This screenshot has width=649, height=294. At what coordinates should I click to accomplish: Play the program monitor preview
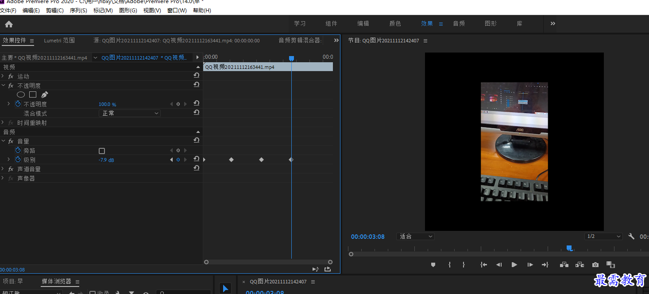514,265
